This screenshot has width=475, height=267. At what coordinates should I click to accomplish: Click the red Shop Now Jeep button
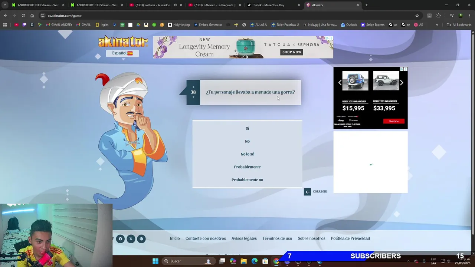(394, 121)
